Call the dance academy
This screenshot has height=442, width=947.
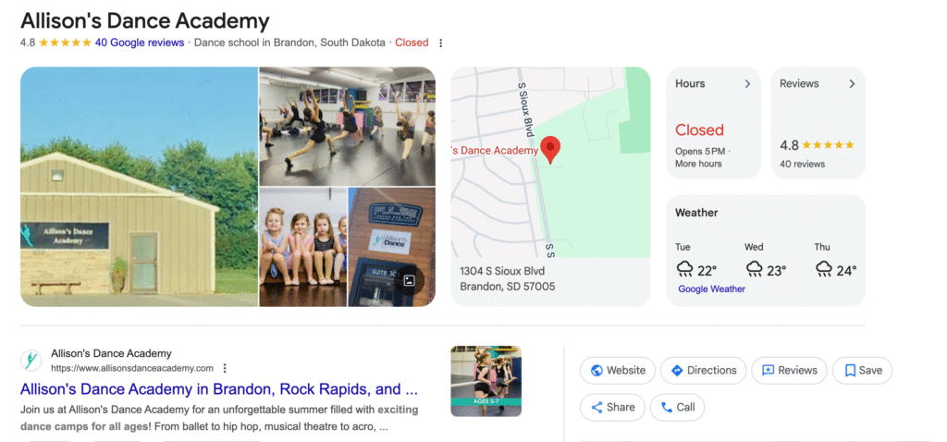click(677, 407)
